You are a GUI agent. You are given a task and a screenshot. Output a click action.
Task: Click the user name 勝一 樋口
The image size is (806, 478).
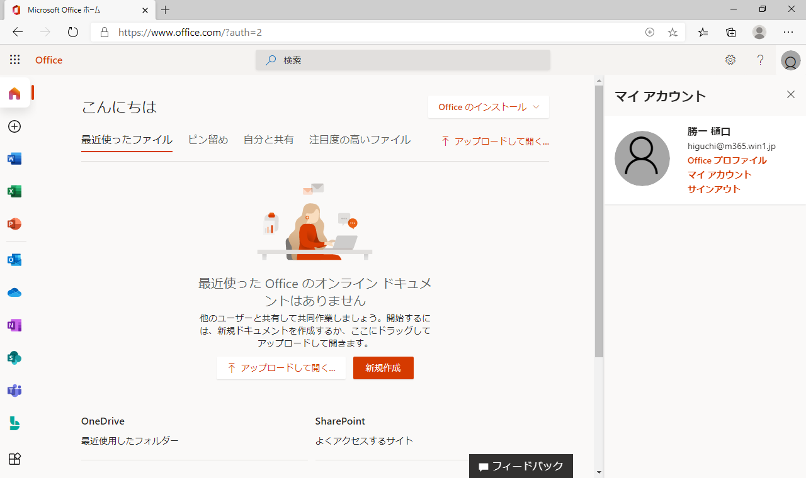pyautogui.click(x=709, y=131)
